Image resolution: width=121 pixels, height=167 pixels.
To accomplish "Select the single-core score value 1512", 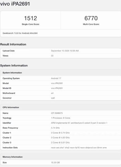I will (x=30, y=18).
